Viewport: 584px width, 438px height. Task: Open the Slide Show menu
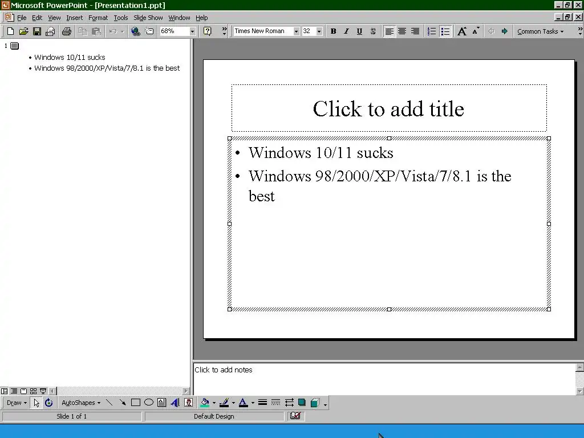click(x=148, y=18)
